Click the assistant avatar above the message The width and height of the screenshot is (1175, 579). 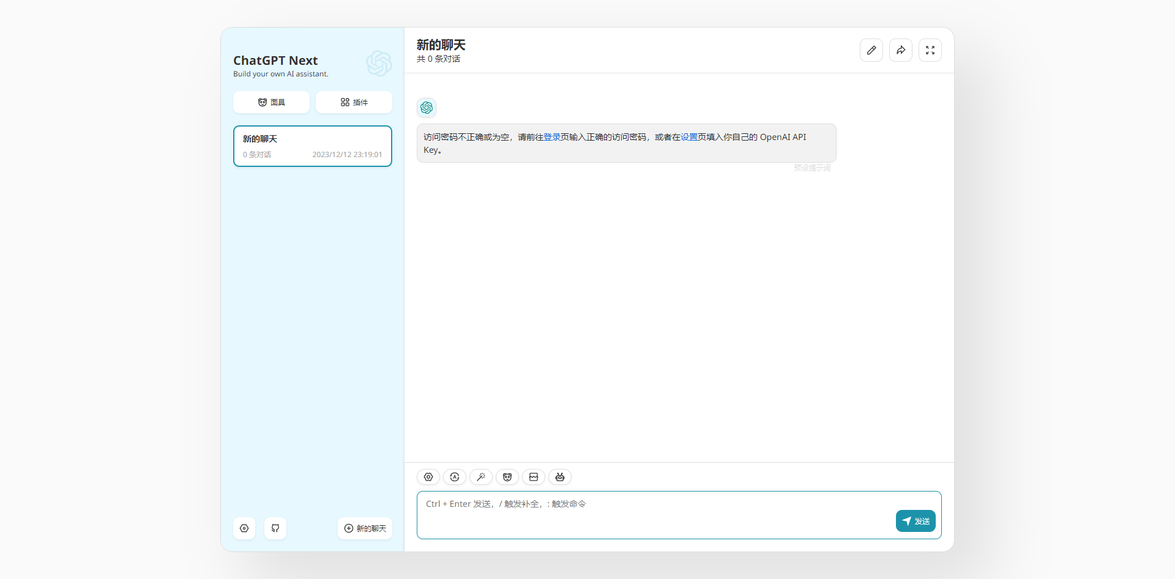[x=427, y=108]
